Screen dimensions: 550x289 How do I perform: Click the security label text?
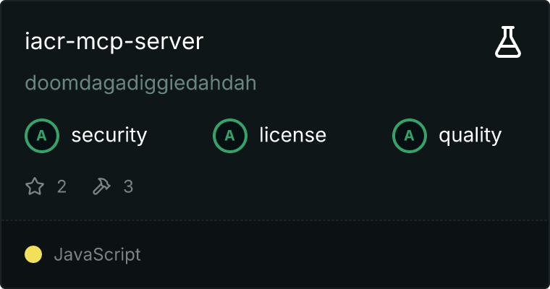coord(109,136)
